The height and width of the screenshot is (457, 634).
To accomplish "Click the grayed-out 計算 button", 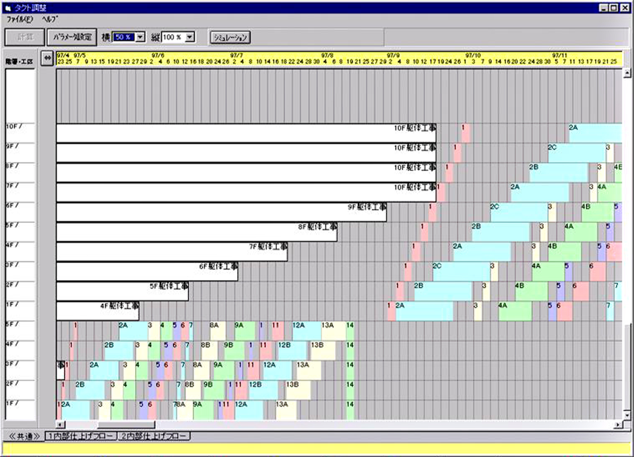I will 25,37.
